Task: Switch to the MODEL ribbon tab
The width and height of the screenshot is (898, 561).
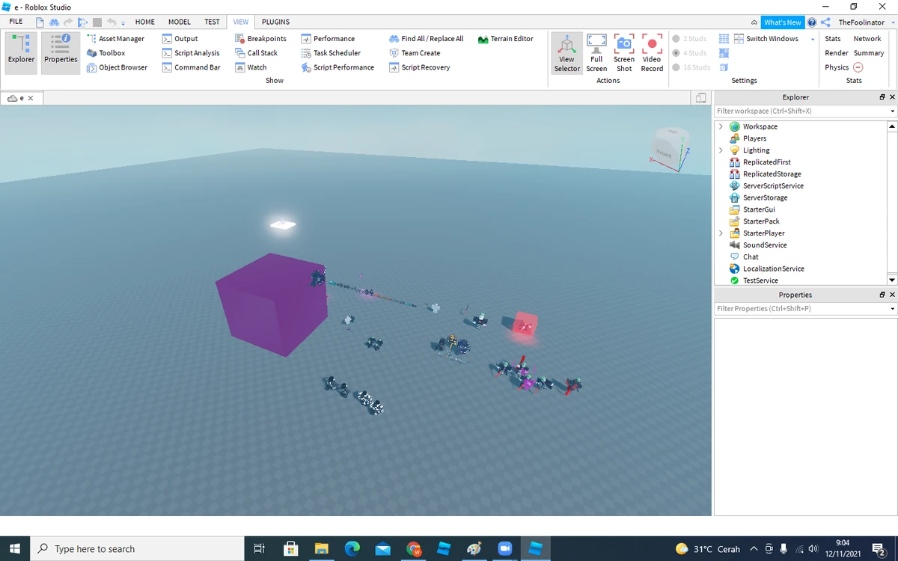Action: 179,22
